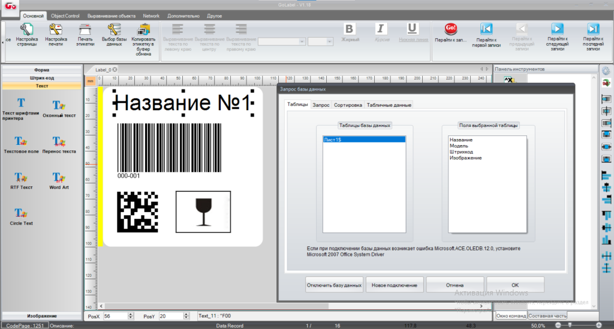The height and width of the screenshot is (329, 614).
Task: Open the Другое ribbon tab
Action: pyautogui.click(x=214, y=16)
